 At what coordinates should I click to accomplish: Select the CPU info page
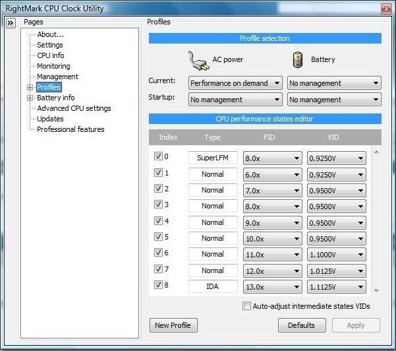51,55
